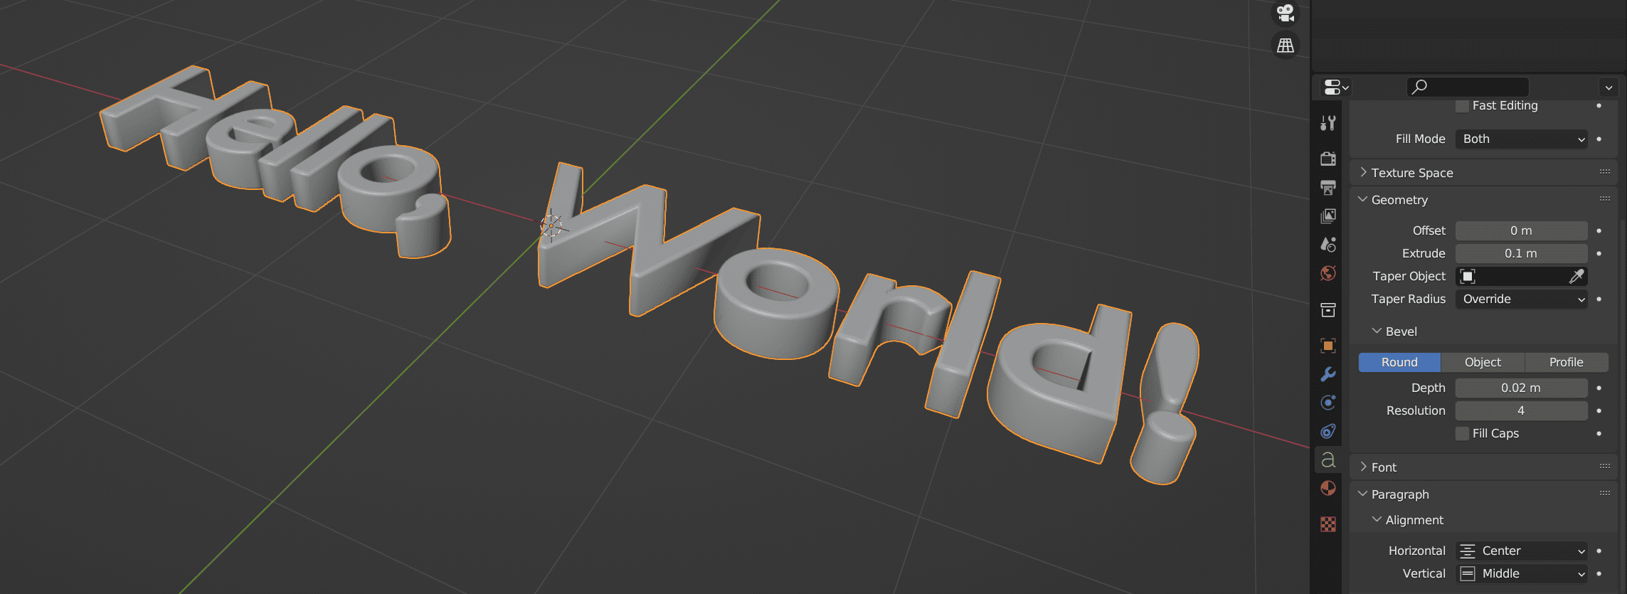
Task: Toggle the animate dot for Fill Caps
Action: click(x=1599, y=433)
